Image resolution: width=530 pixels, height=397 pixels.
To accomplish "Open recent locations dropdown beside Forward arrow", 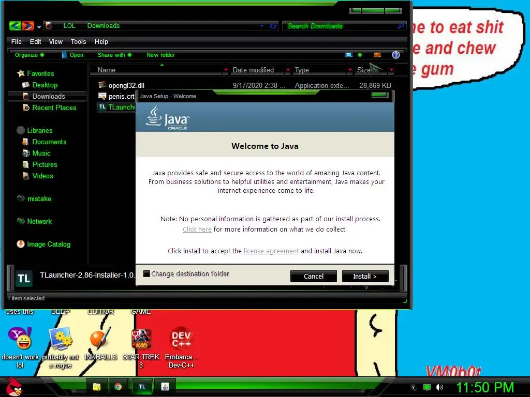I will tap(39, 27).
